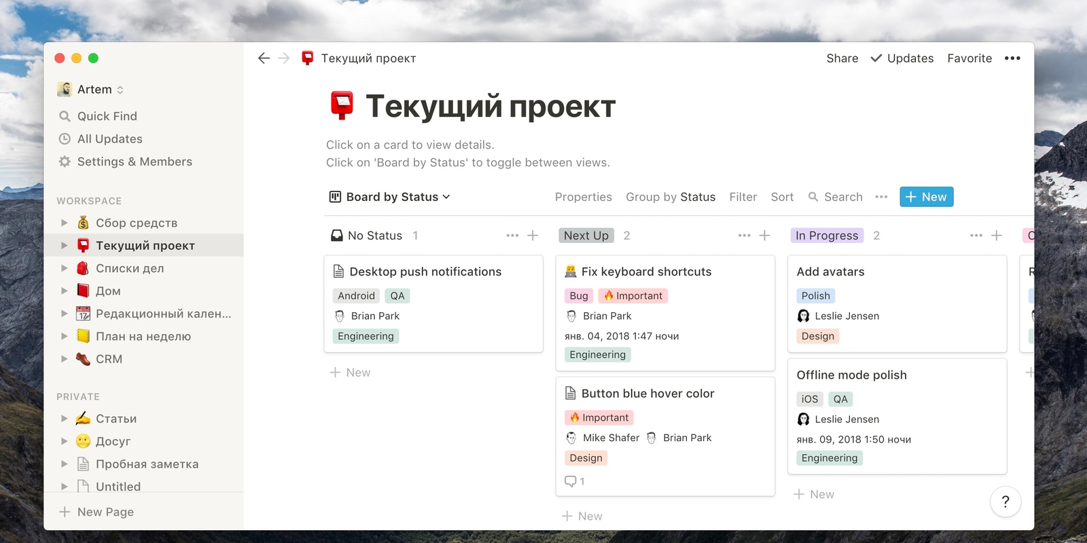1087x543 pixels.
Task: Click the Search magnifier icon in board toolbar
Action: (813, 197)
